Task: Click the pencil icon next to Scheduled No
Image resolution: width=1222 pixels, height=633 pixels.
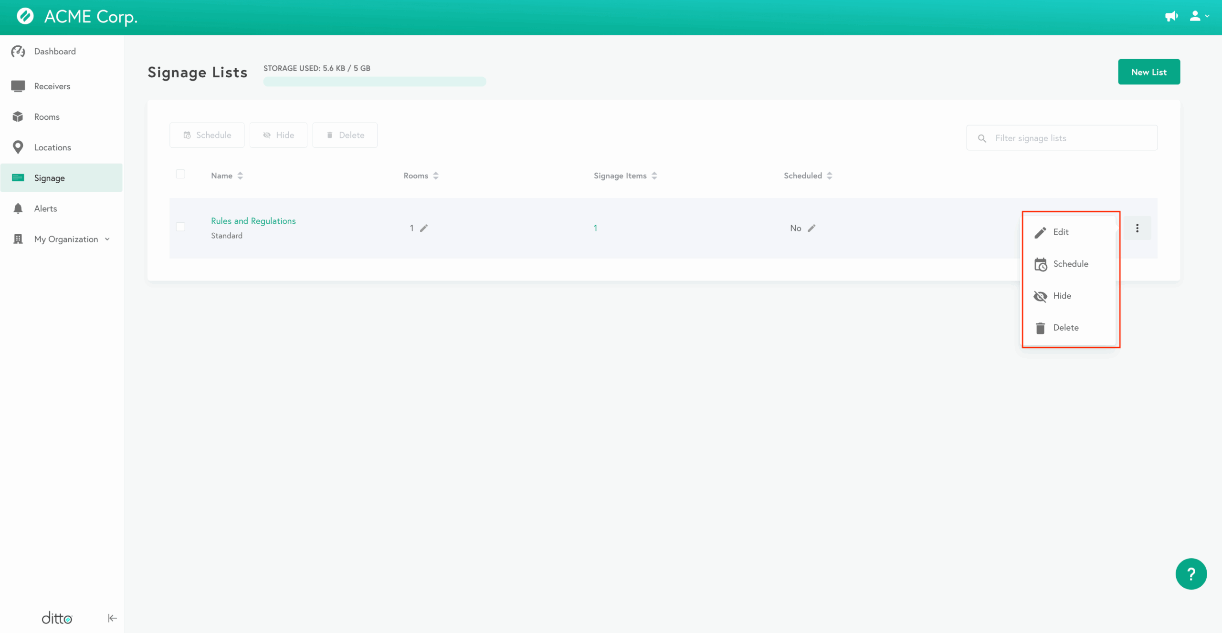Action: coord(811,228)
